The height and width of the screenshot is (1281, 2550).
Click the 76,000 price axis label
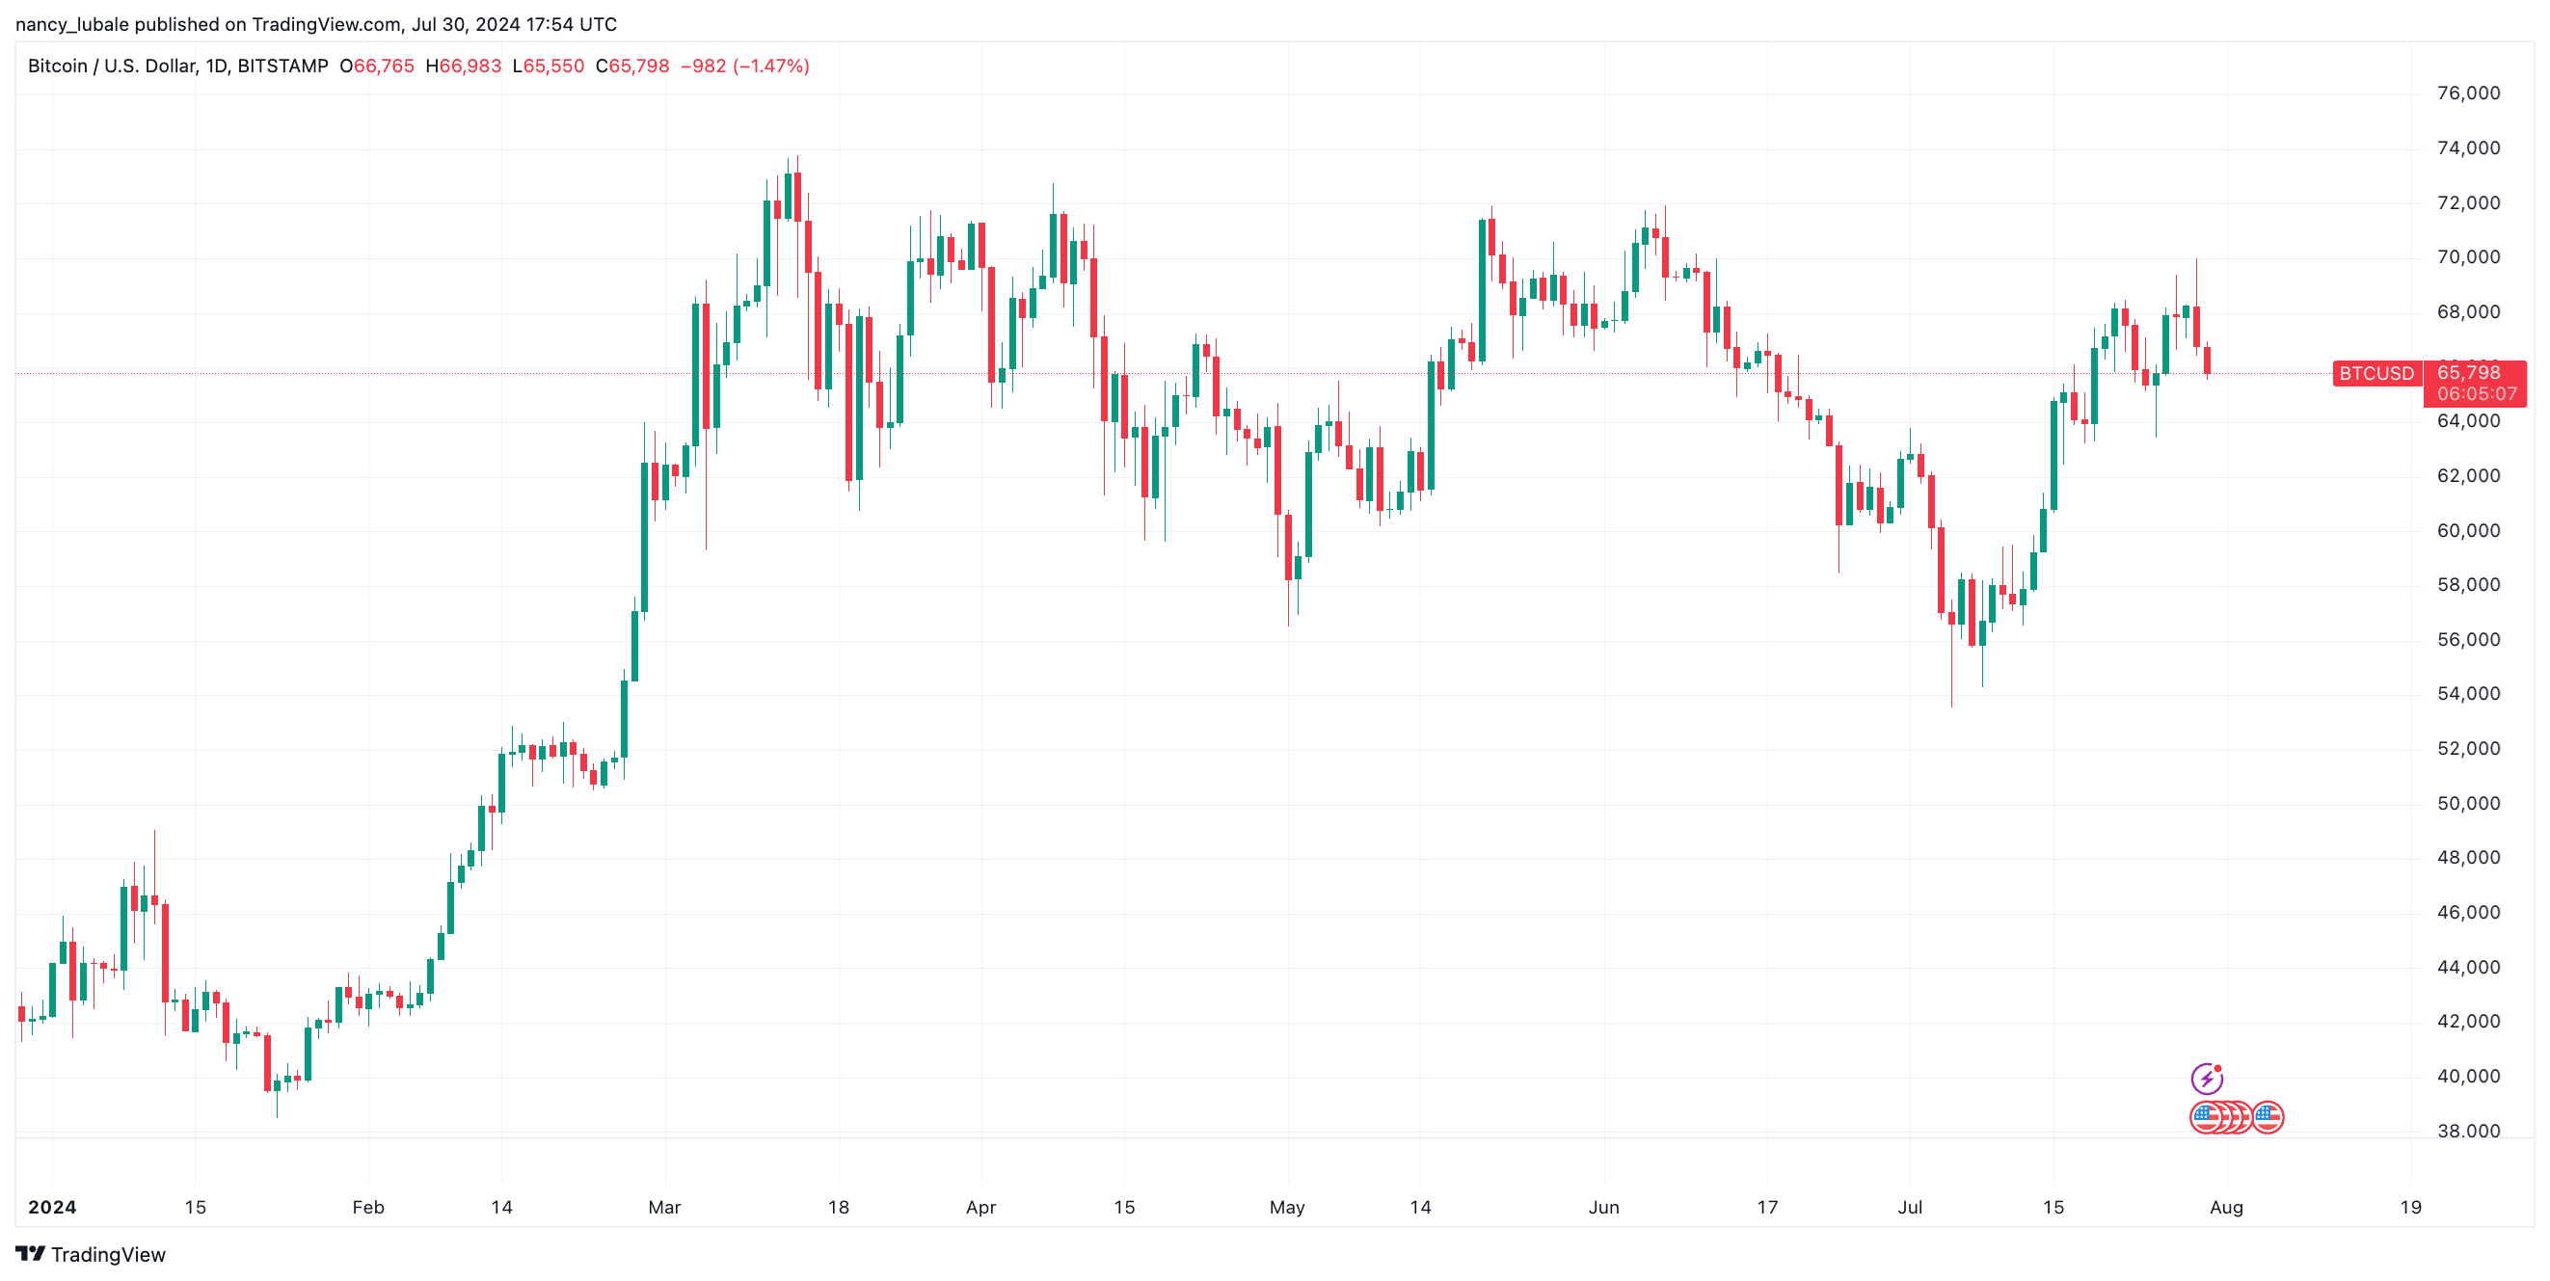coord(2468,93)
